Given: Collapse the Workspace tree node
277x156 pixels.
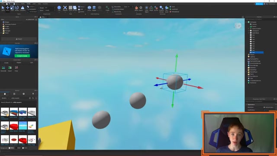Looking at the screenshot, I should 246,22.
